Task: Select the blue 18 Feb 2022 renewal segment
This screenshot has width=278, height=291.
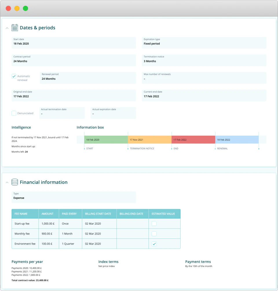Action: [237, 140]
